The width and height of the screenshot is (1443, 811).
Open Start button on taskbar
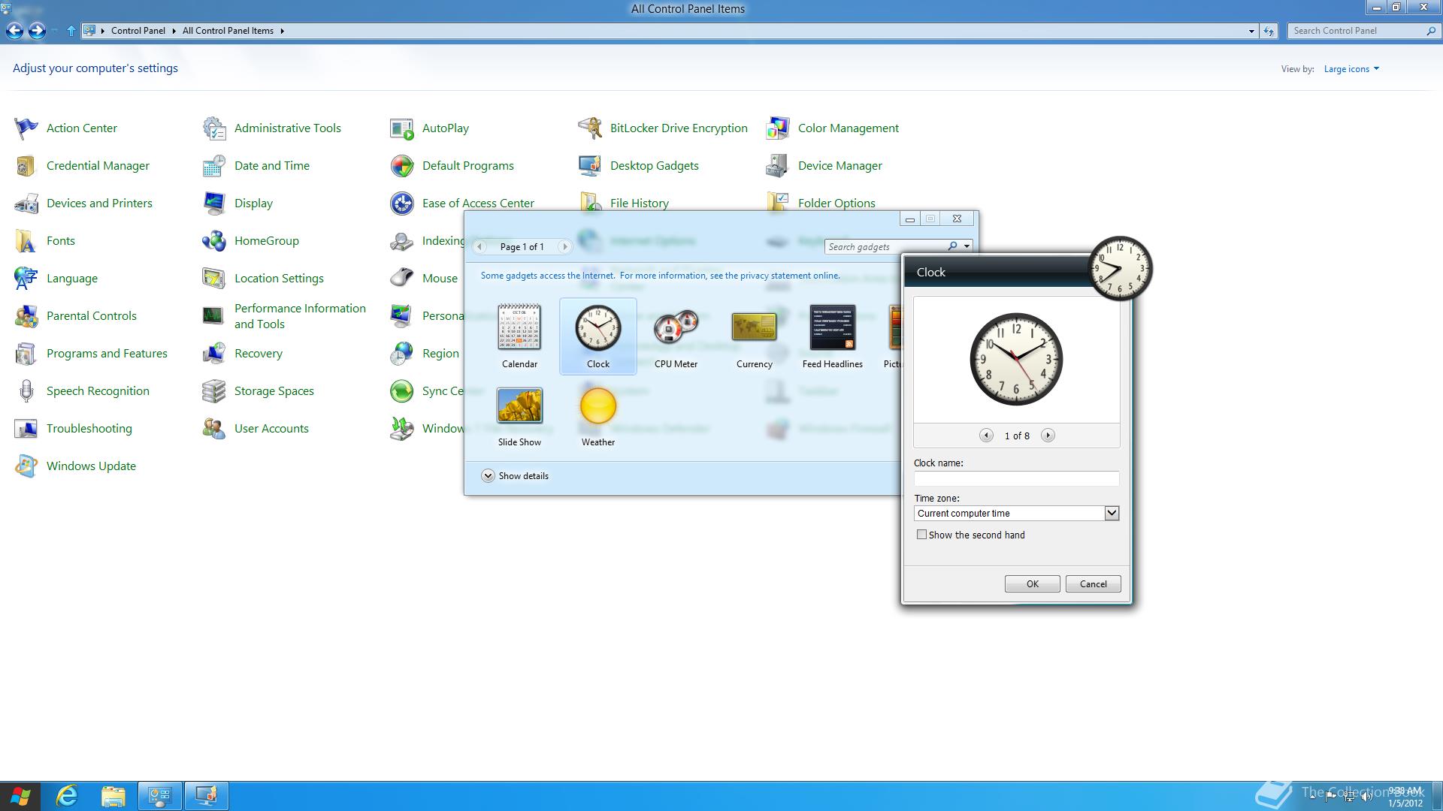[x=20, y=796]
